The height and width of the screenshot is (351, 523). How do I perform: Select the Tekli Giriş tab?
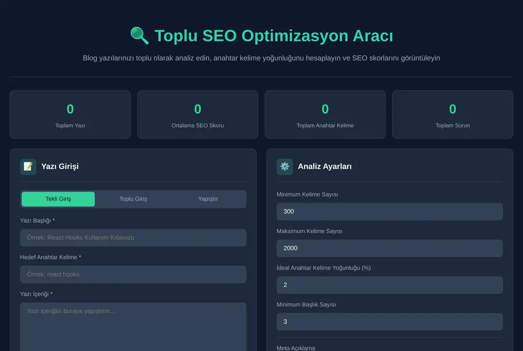coord(58,199)
